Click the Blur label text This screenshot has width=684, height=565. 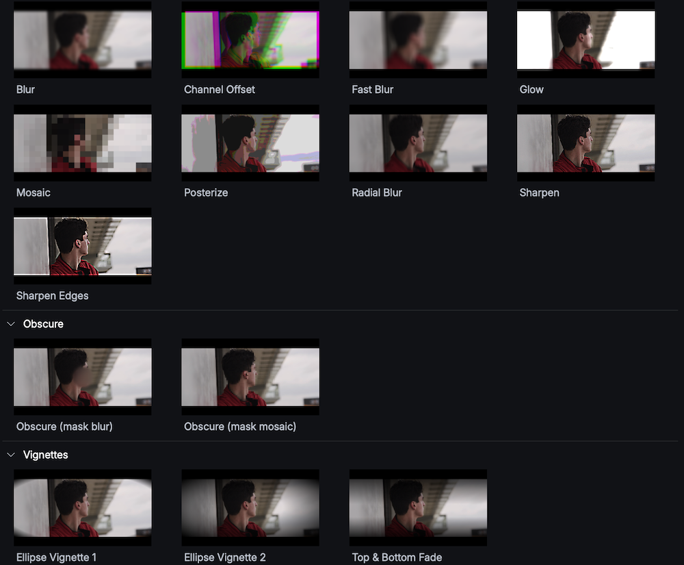pos(25,90)
